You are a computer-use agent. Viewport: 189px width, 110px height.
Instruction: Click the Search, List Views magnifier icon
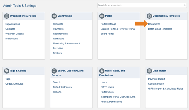(x=54, y=71)
